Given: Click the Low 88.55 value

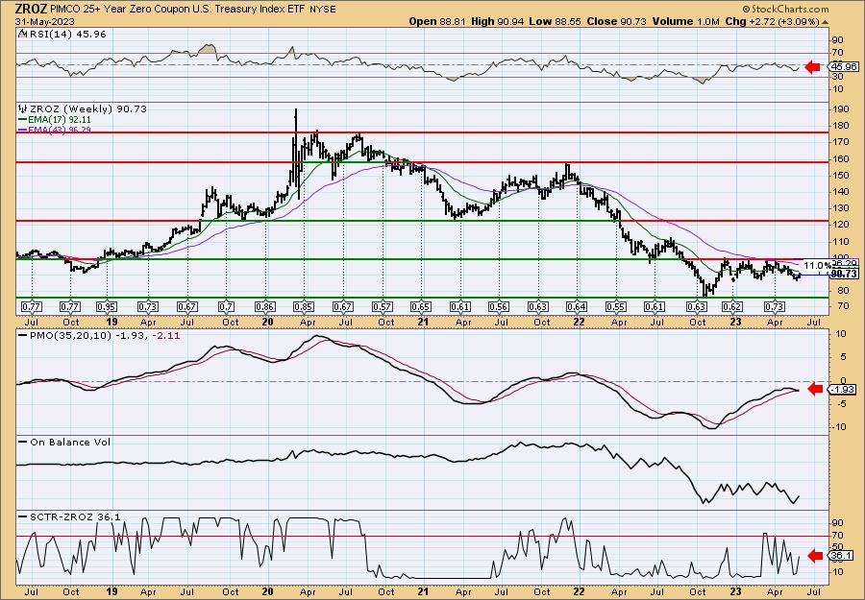Looking at the screenshot, I should (x=553, y=21).
